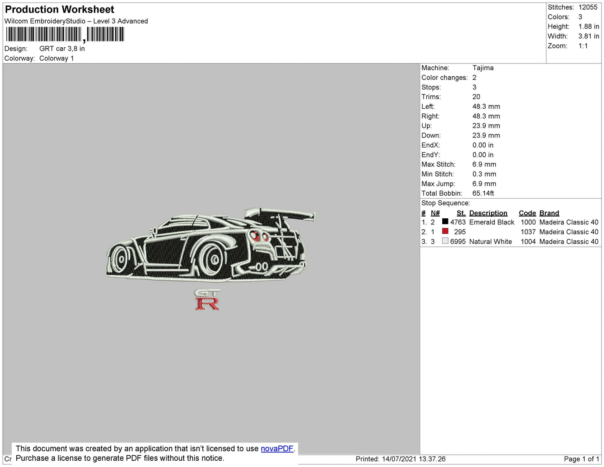Click the design name 'GRT car 3,8 in'
The height and width of the screenshot is (467, 604).
(x=62, y=48)
